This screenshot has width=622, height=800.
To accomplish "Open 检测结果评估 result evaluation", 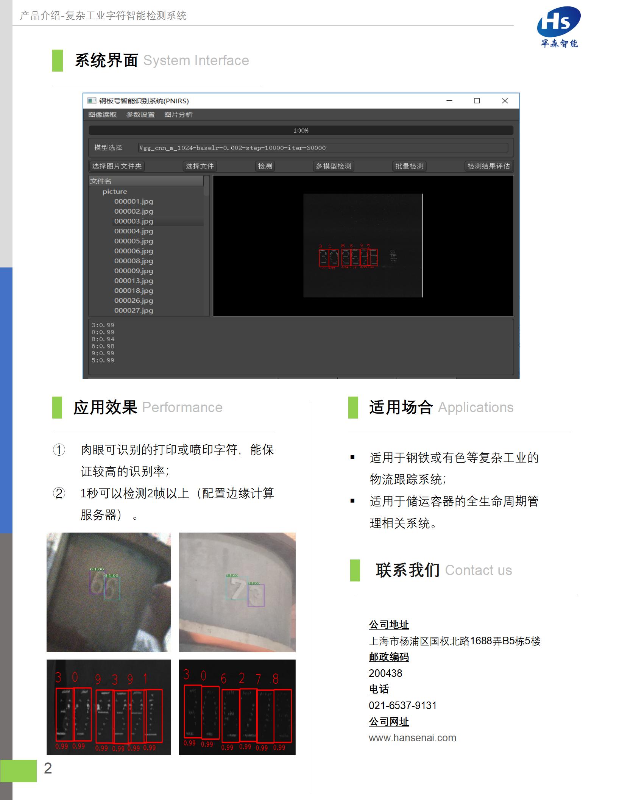I will [x=488, y=166].
